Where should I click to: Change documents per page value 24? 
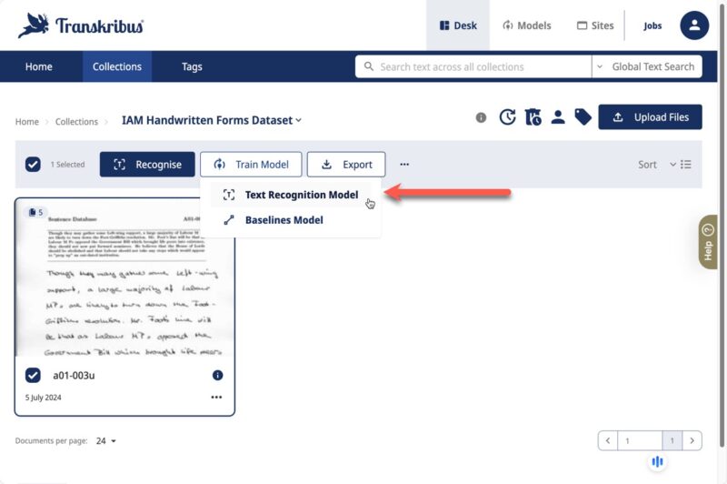click(x=106, y=441)
